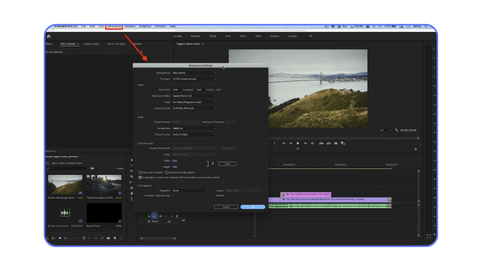Toggle the Maximum Render Quality checkbox
482x271 pixels.
point(166,173)
